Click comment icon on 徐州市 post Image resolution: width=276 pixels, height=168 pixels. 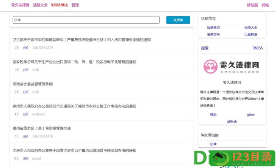coord(26,114)
